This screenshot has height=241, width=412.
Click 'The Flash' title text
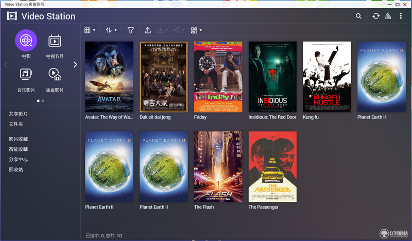(204, 207)
